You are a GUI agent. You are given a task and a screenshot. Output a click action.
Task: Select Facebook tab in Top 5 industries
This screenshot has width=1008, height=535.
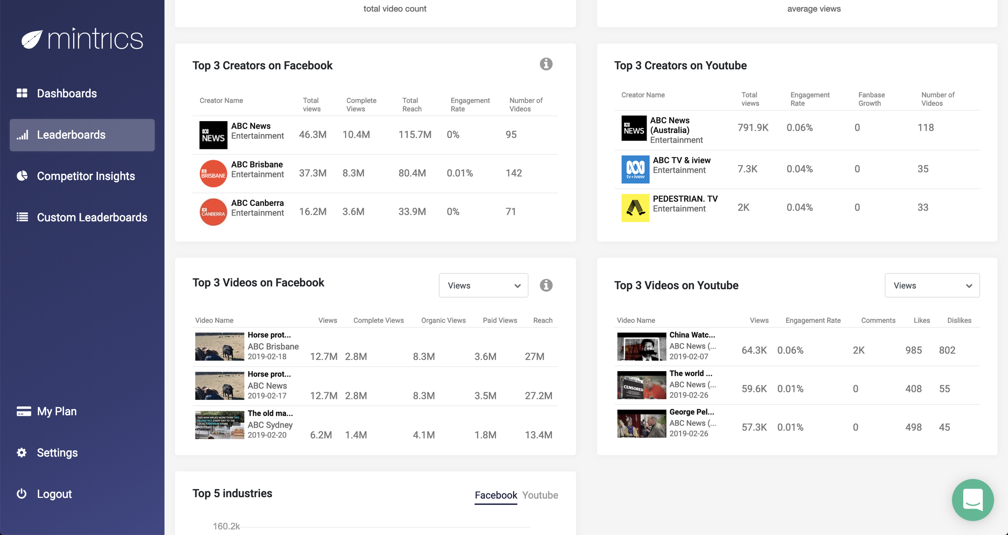point(496,495)
